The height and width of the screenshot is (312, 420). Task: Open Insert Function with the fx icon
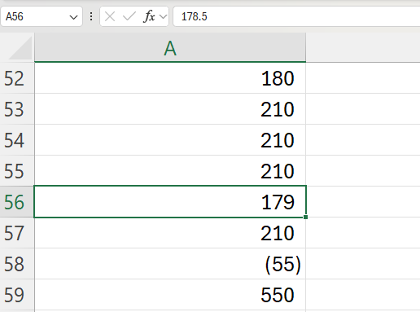click(149, 16)
